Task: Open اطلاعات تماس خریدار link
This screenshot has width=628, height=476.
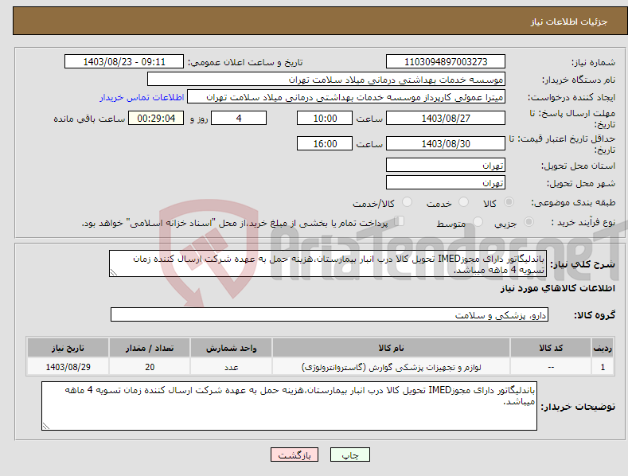Action: pyautogui.click(x=142, y=97)
